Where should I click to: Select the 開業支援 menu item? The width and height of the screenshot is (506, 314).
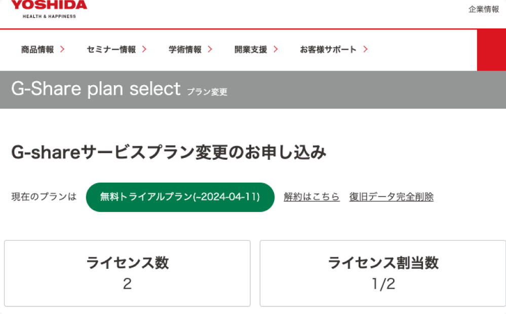[x=251, y=50]
